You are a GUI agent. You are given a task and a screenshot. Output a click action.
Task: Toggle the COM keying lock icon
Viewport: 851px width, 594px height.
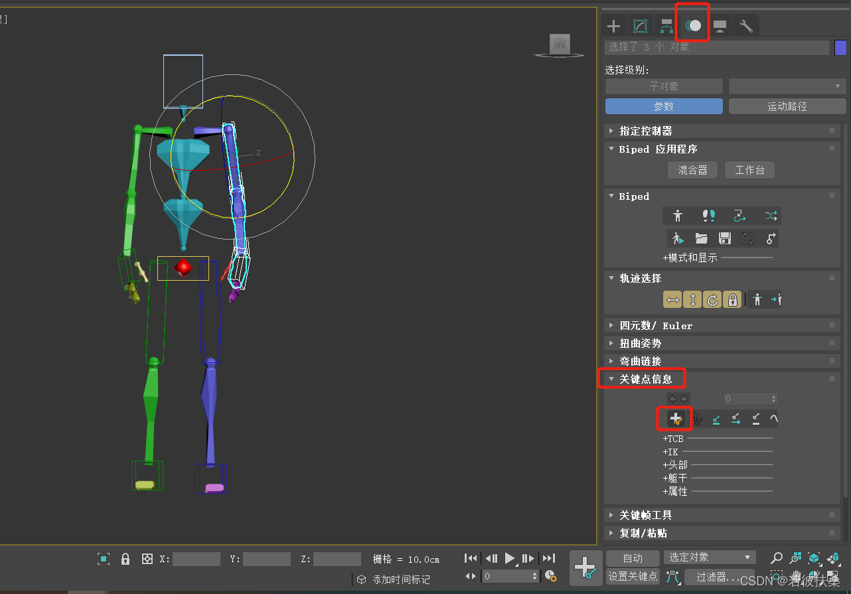(x=732, y=300)
